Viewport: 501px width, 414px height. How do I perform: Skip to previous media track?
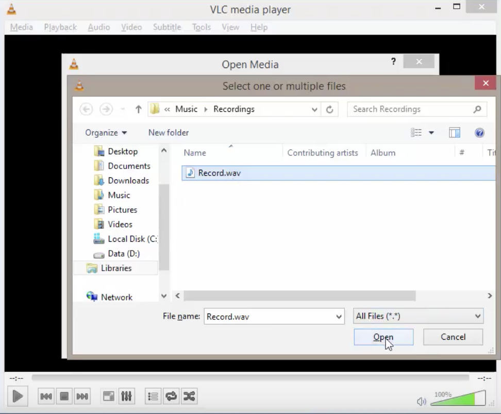tap(46, 396)
